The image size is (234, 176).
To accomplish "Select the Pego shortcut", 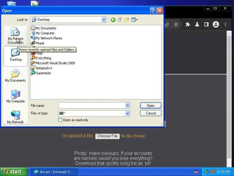I will tap(37, 53).
